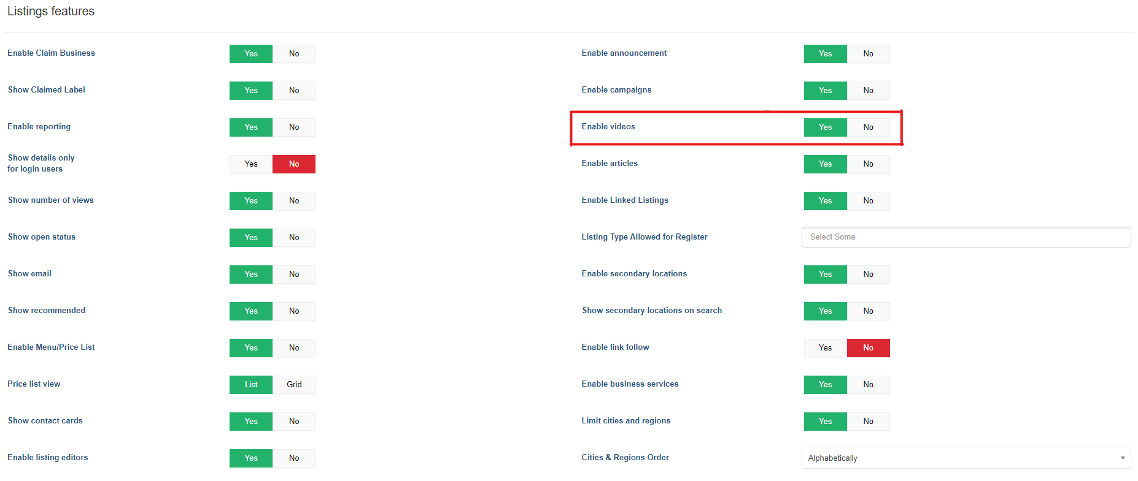This screenshot has width=1138, height=481.
Task: Open Cities & Regions Order dropdown
Action: click(966, 458)
